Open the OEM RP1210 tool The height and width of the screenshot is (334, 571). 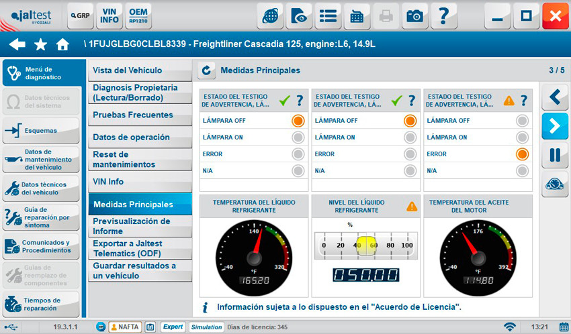(138, 15)
